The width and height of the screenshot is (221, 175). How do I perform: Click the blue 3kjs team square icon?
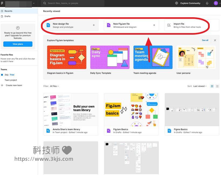pyautogui.click(x=2, y=75)
